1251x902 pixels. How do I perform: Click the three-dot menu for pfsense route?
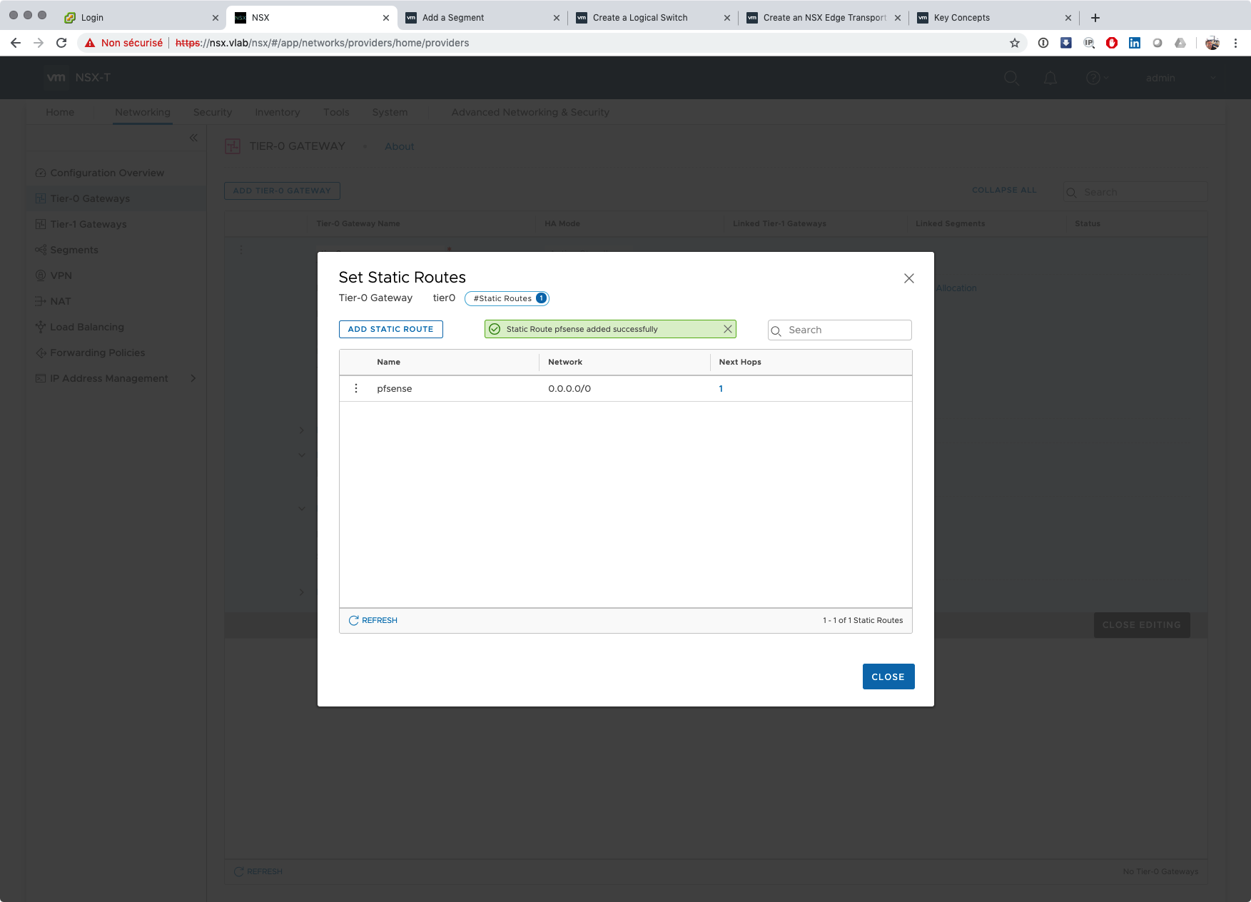(356, 388)
